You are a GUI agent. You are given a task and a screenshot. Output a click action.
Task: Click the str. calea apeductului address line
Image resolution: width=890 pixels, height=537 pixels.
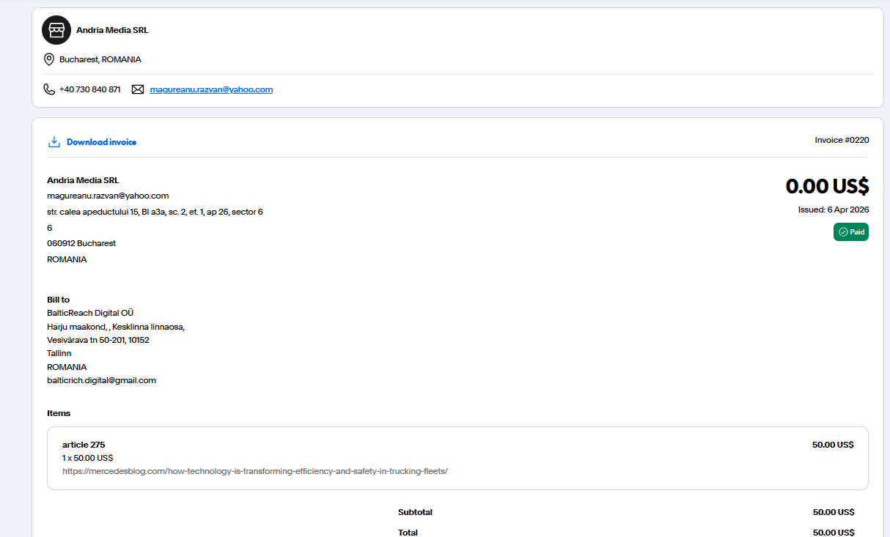(155, 212)
